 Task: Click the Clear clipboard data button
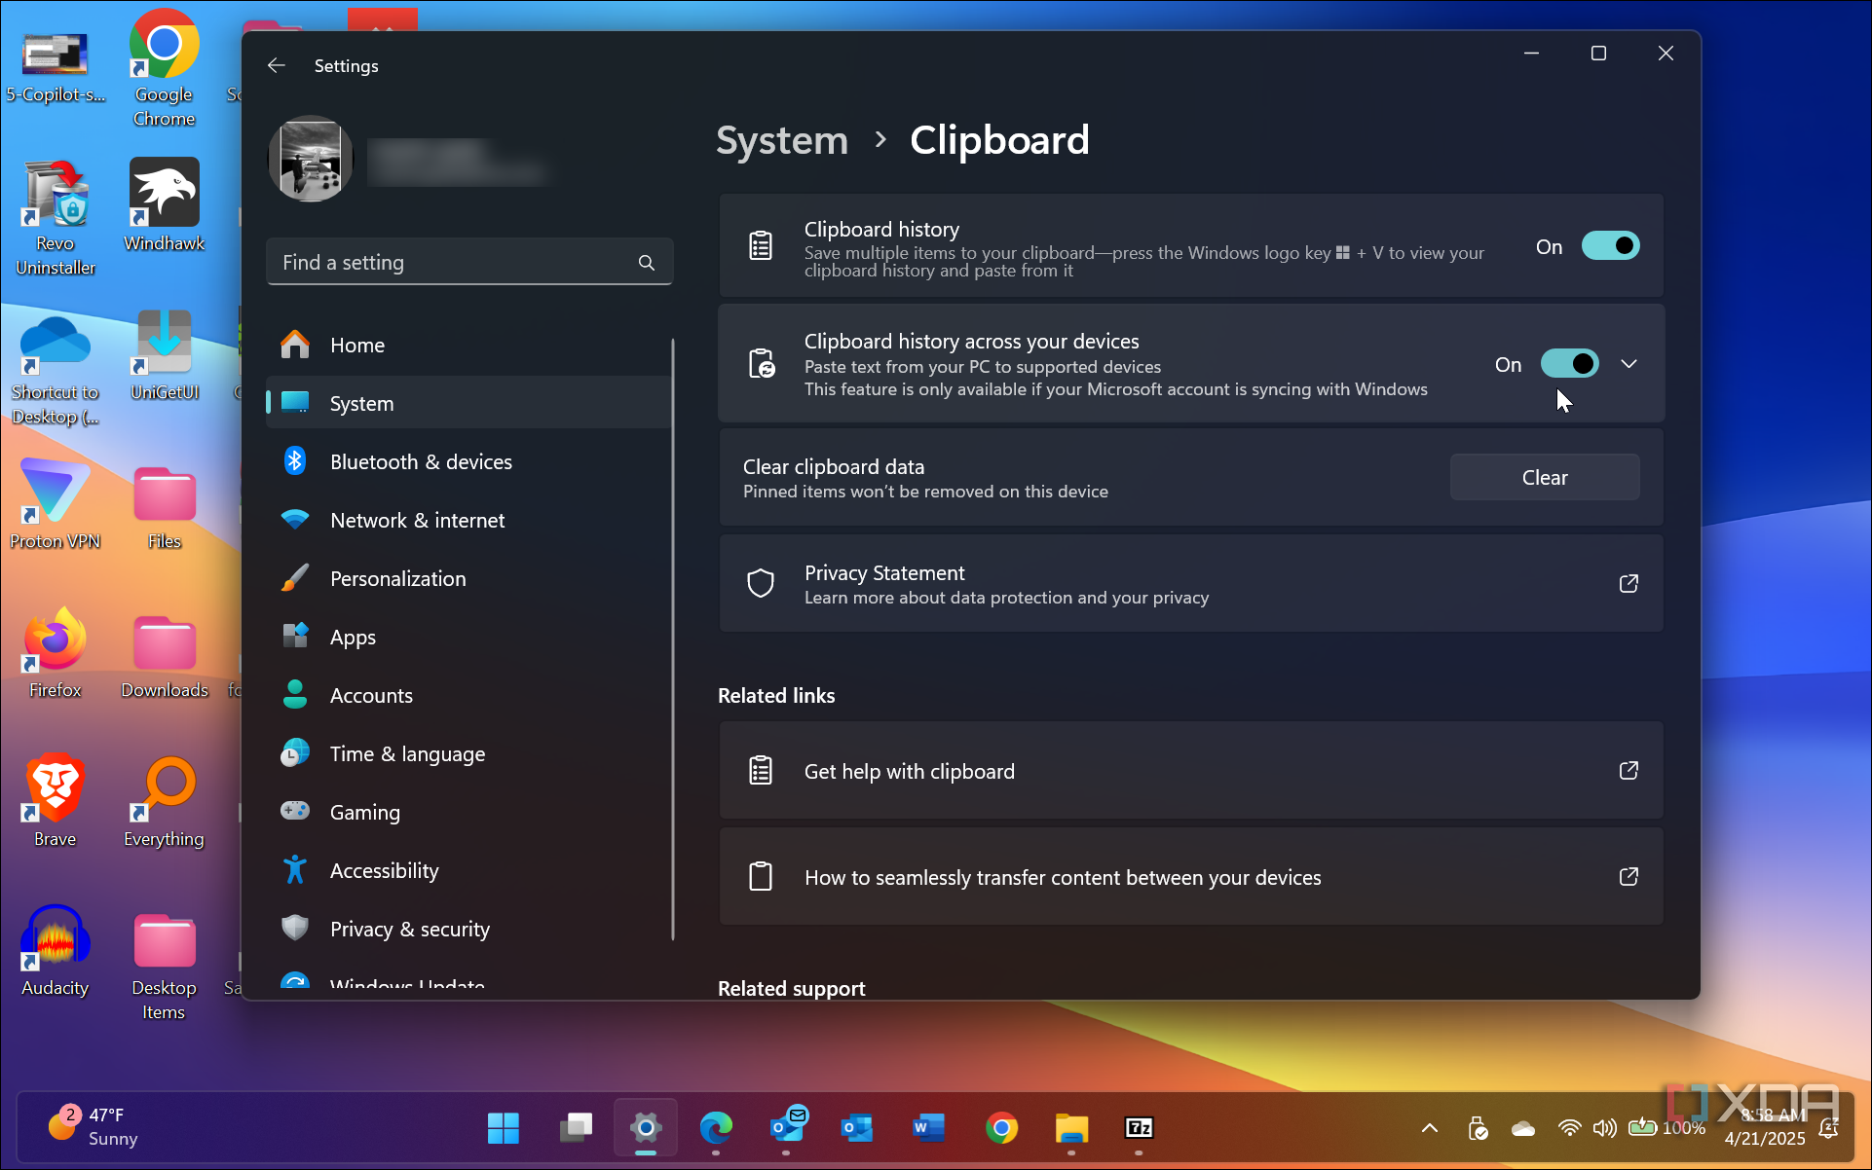pos(1545,478)
